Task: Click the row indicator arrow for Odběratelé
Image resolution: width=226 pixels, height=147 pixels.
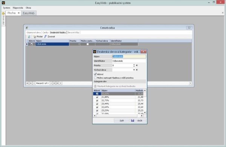Action: pyautogui.click(x=27, y=44)
